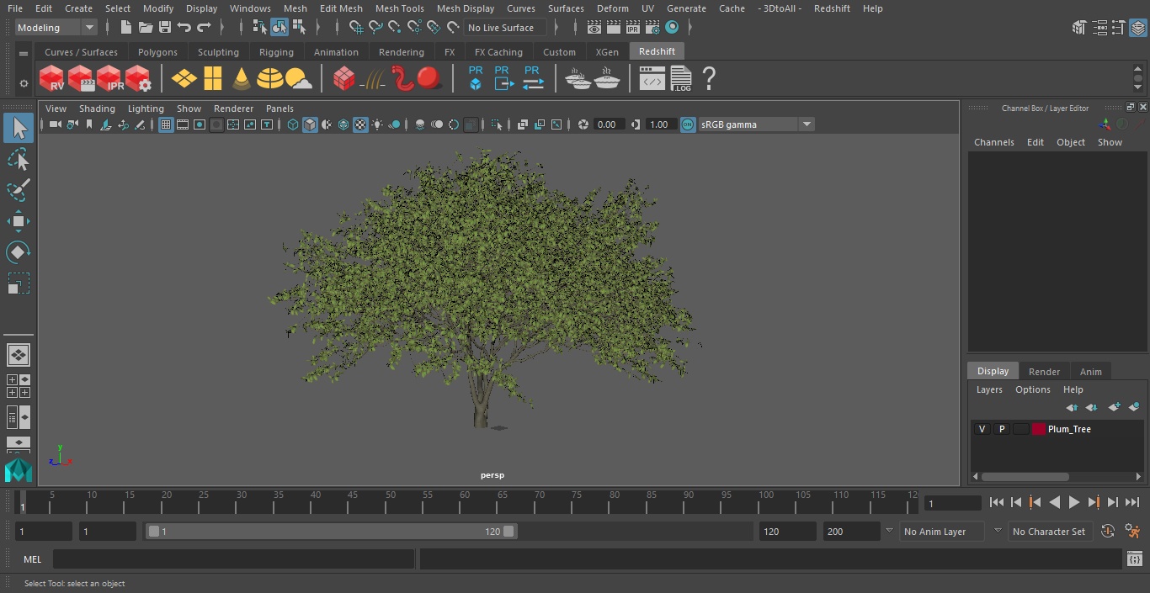The height and width of the screenshot is (593, 1150).
Task: Create Redshift dome light
Action: pos(270,79)
